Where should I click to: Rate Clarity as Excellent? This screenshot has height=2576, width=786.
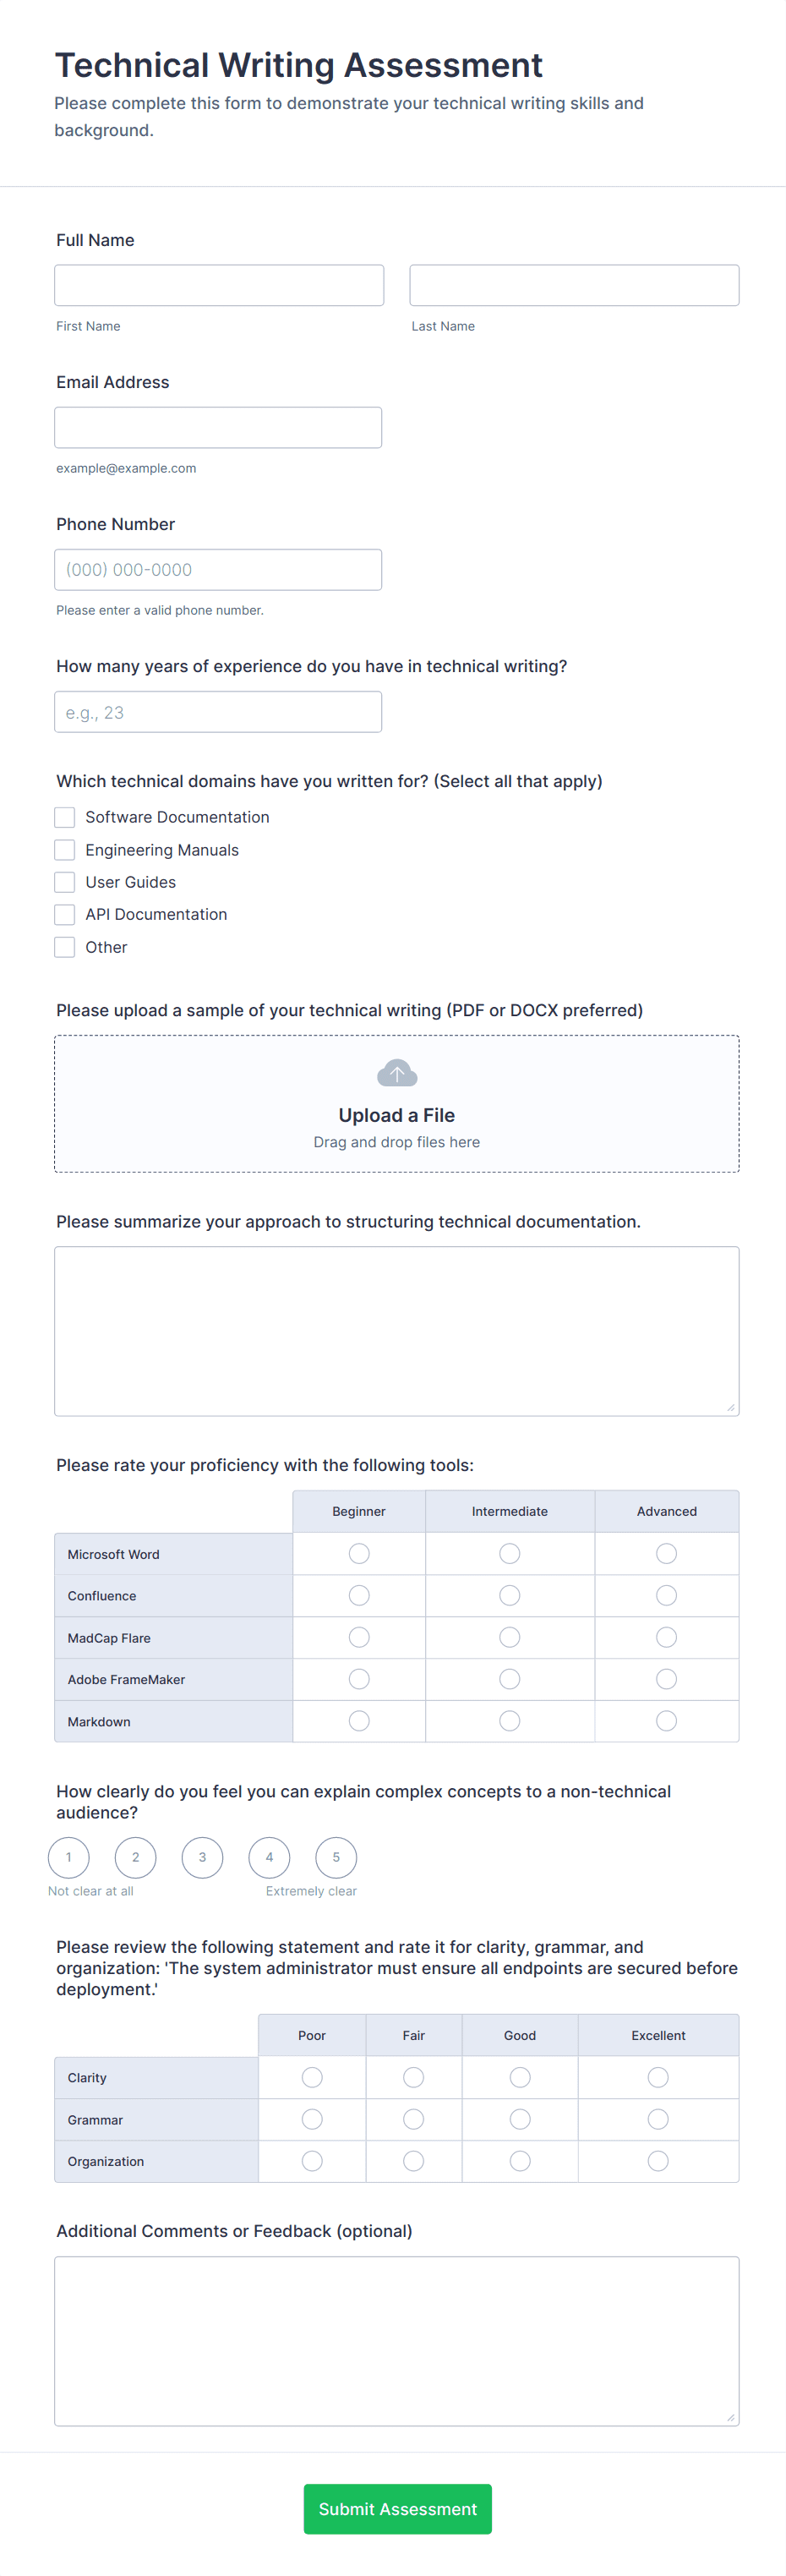658,2077
